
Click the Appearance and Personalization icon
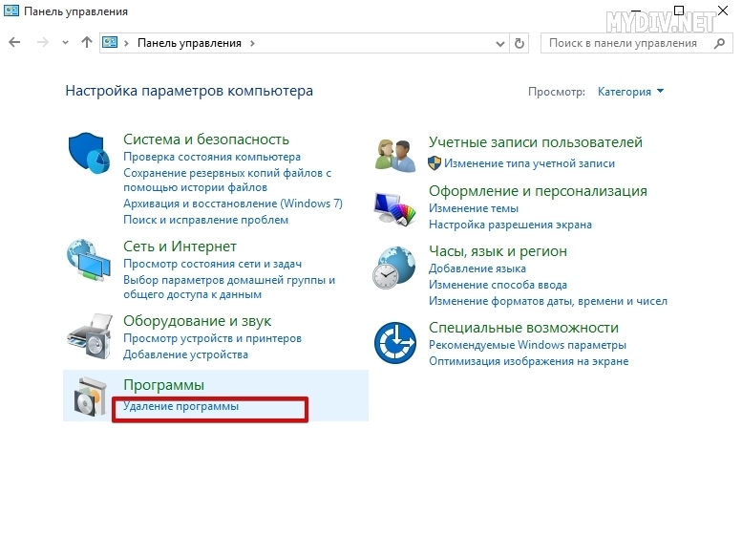point(393,206)
